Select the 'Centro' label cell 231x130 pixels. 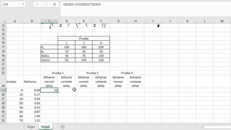pos(49,60)
